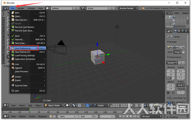The image size is (191, 120).
Task: Collapse the Scene tree item in outliner
Action: click(167, 17)
